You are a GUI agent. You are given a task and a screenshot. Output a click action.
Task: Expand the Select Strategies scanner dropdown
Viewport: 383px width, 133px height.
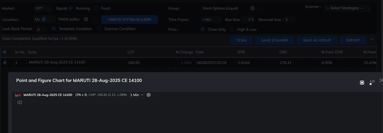pos(347,8)
